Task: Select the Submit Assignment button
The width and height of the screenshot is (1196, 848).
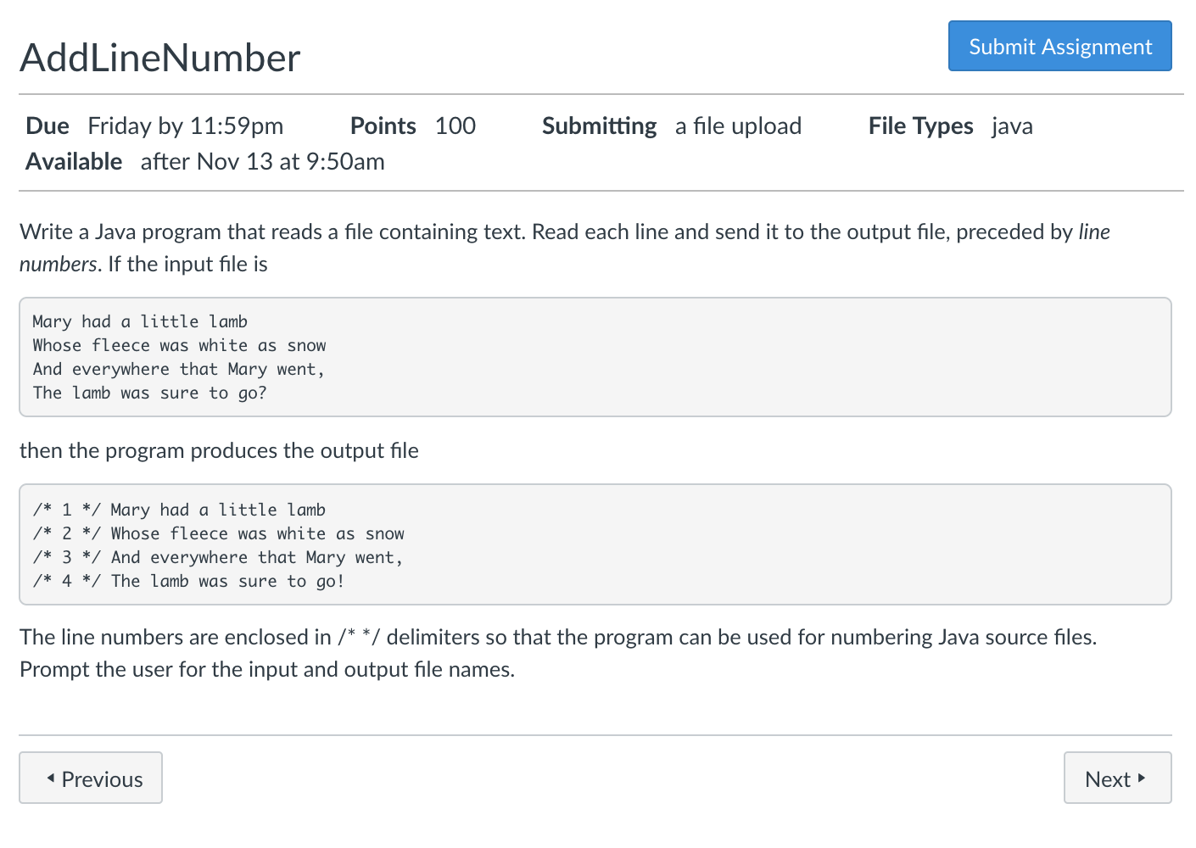Action: (x=1059, y=46)
